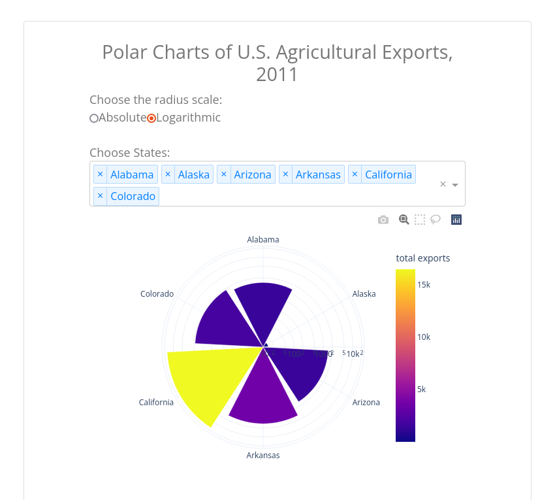555x500 pixels.
Task: Remove Arkansas from the selection
Action: point(285,175)
